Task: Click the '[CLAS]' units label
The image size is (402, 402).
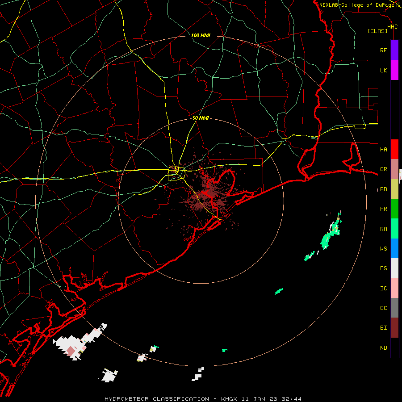Action: 377,31
